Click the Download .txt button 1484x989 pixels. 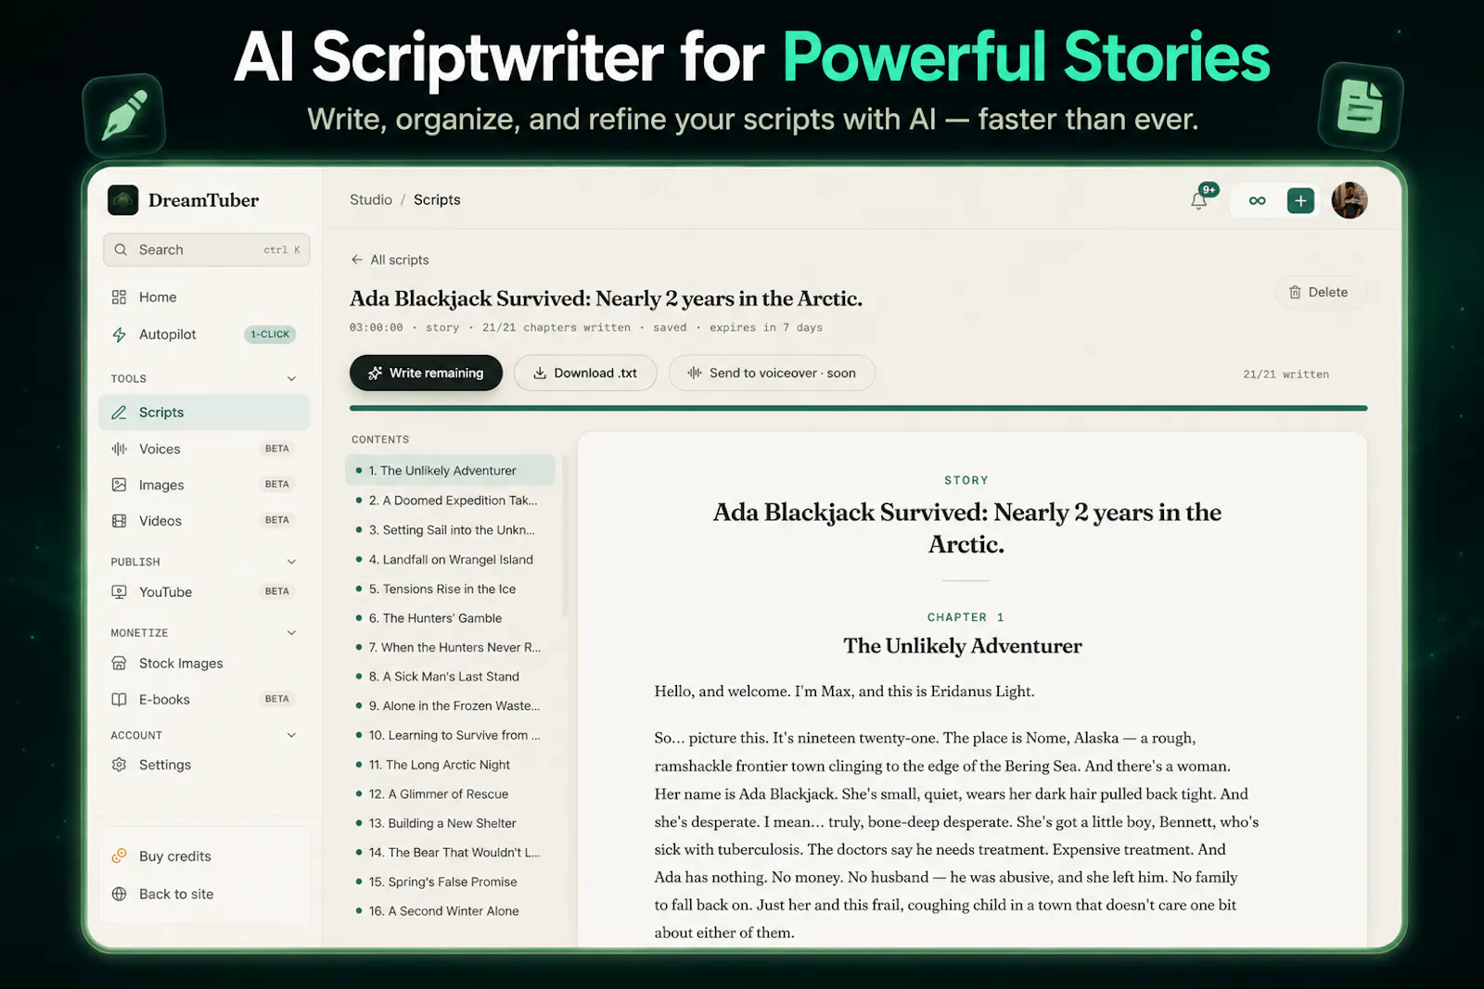585,373
